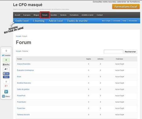Click Aucun Sujet in the PowerPivot row
This screenshot has height=119, width=142.
point(119,96)
